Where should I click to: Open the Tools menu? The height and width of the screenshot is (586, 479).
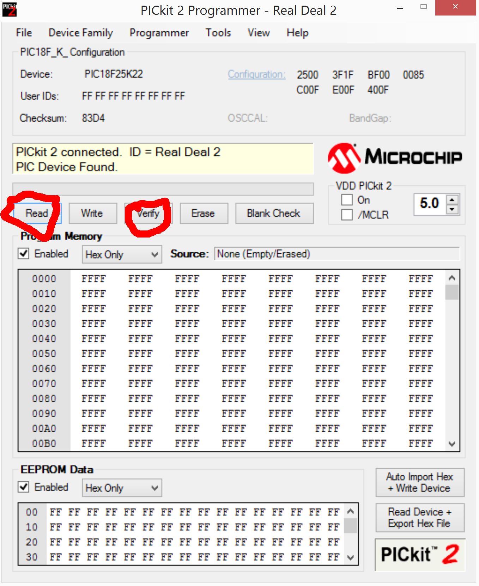click(x=218, y=33)
